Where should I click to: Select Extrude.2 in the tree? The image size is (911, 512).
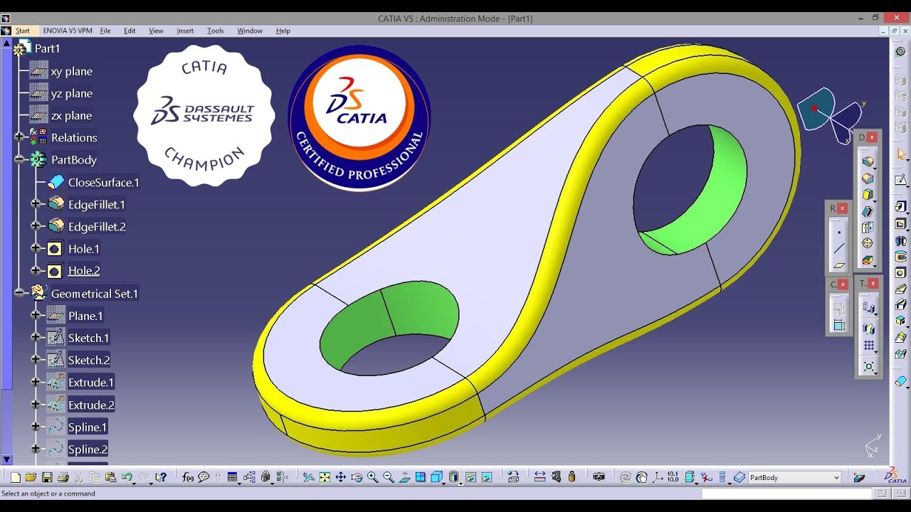tap(91, 405)
